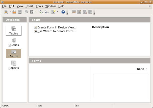Click the sa status bar field
Screen dimensions: 153x108
[x=94, y=105]
